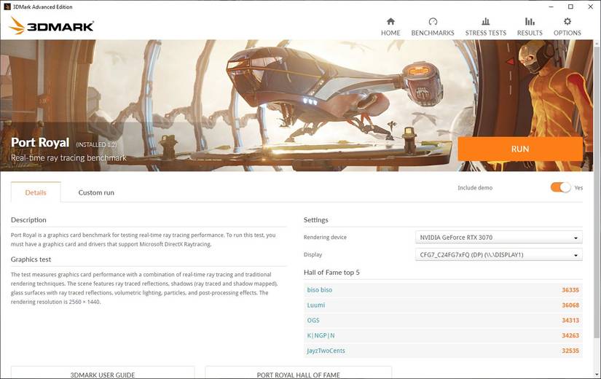Open the Port Royal Hall of Fame
This screenshot has width=601, height=379.
click(298, 372)
